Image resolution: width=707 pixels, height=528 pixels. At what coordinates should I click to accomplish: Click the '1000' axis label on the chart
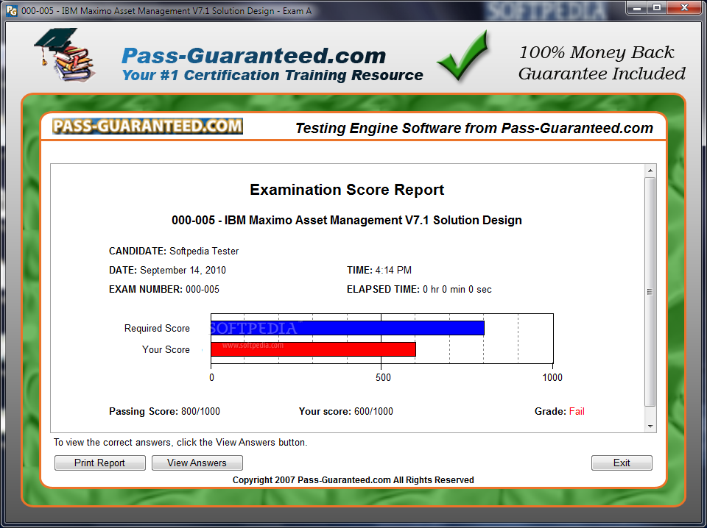[552, 377]
